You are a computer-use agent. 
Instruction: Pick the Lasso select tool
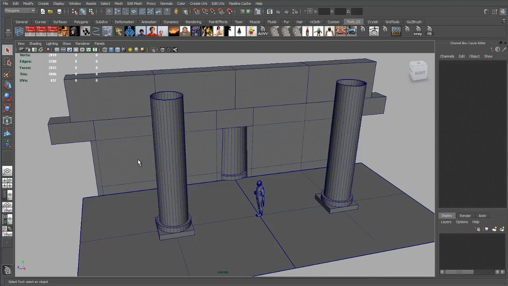point(7,62)
